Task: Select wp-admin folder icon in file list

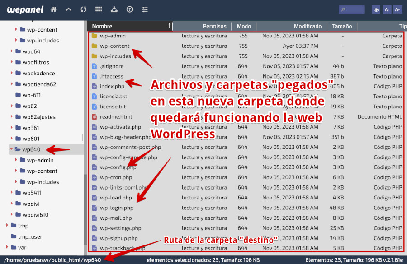Action: (95, 36)
